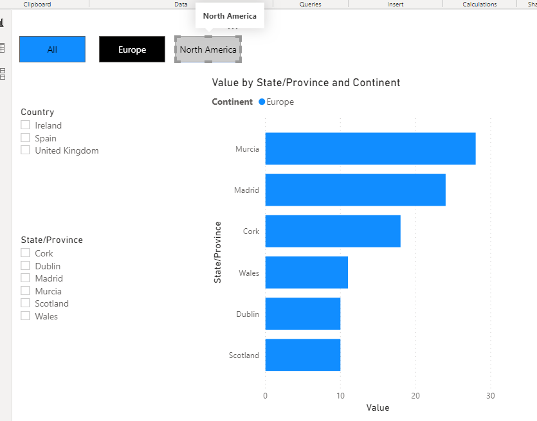537x421 pixels.
Task: Select the grey North America button
Action: (x=208, y=49)
